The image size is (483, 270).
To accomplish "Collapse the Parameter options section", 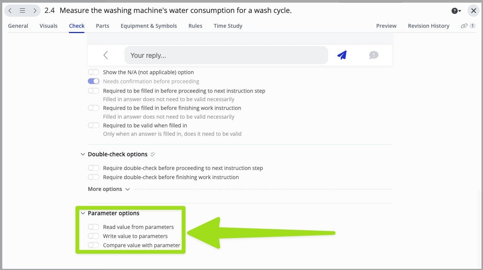I will pyautogui.click(x=83, y=213).
